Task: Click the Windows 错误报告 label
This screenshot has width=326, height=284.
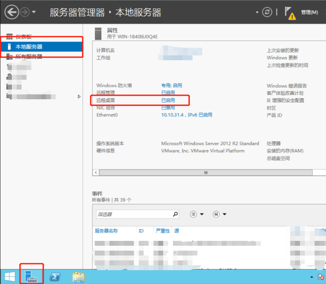Action: 287,86
